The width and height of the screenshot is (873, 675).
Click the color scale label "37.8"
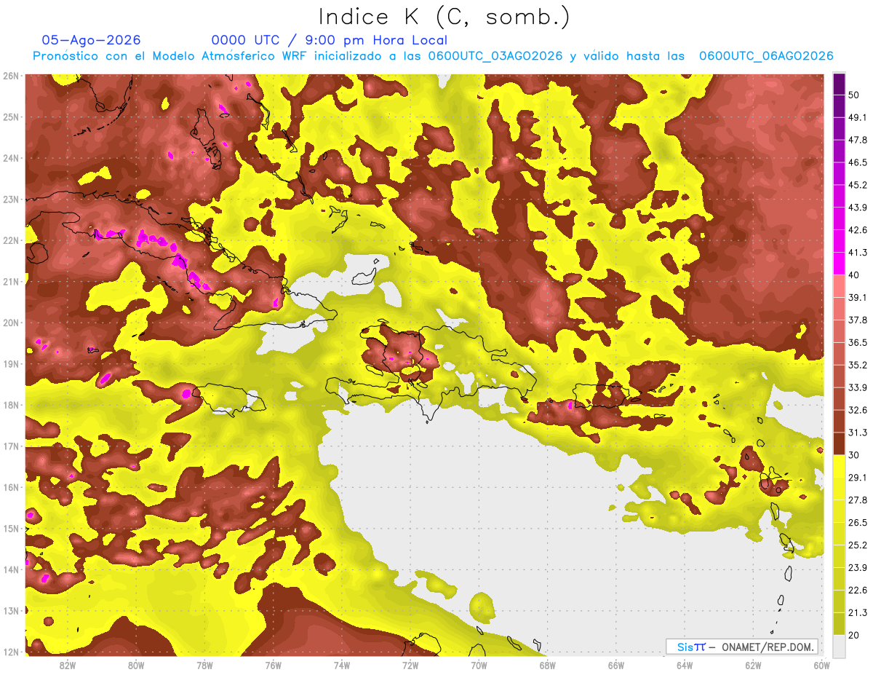click(858, 320)
